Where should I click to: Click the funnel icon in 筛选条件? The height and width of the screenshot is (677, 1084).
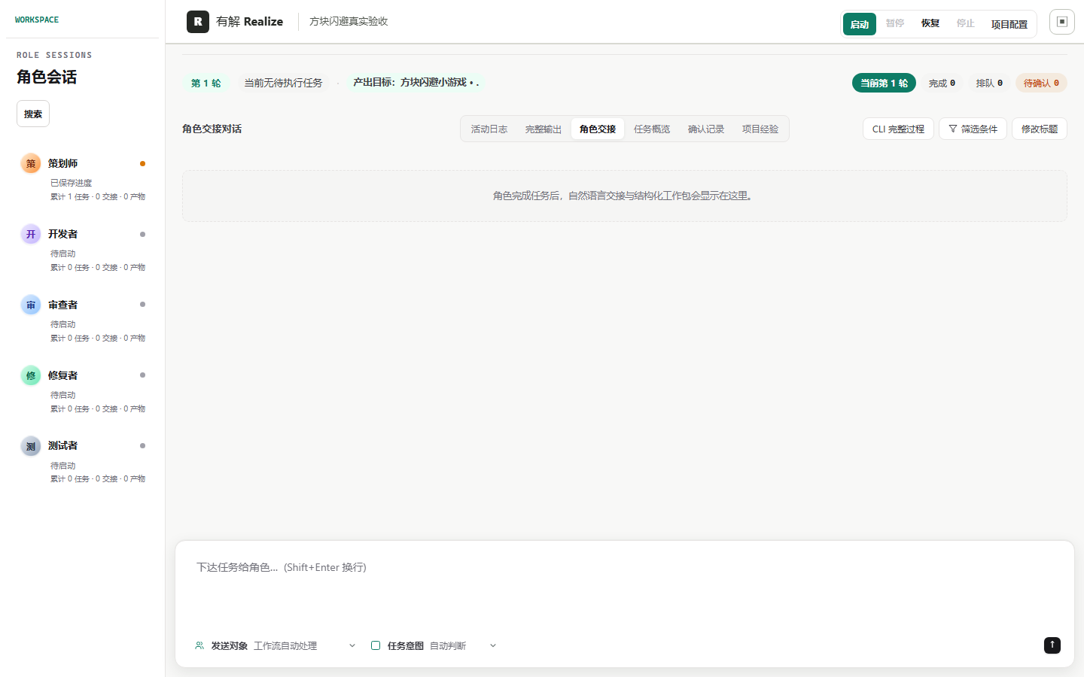[x=953, y=129]
